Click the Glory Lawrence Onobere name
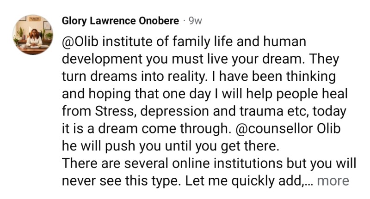370x199 pixels. 120,21
